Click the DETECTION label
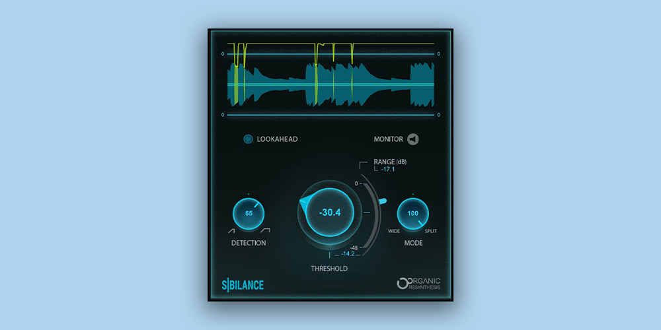This screenshot has height=330, width=661. pyautogui.click(x=249, y=243)
